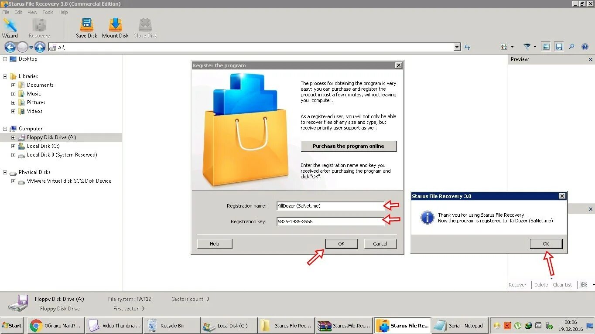The image size is (595, 334).
Task: Collapse the Libraries tree node
Action: coord(5,76)
